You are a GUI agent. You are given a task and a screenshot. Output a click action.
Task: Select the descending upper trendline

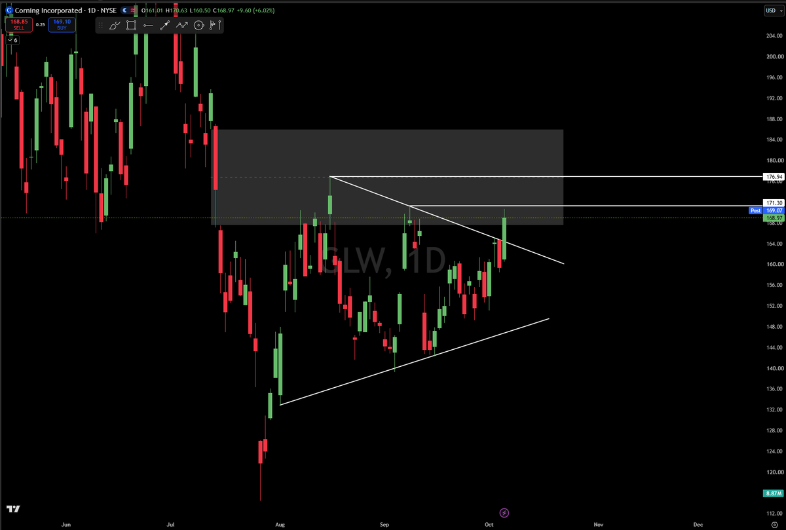(447, 220)
